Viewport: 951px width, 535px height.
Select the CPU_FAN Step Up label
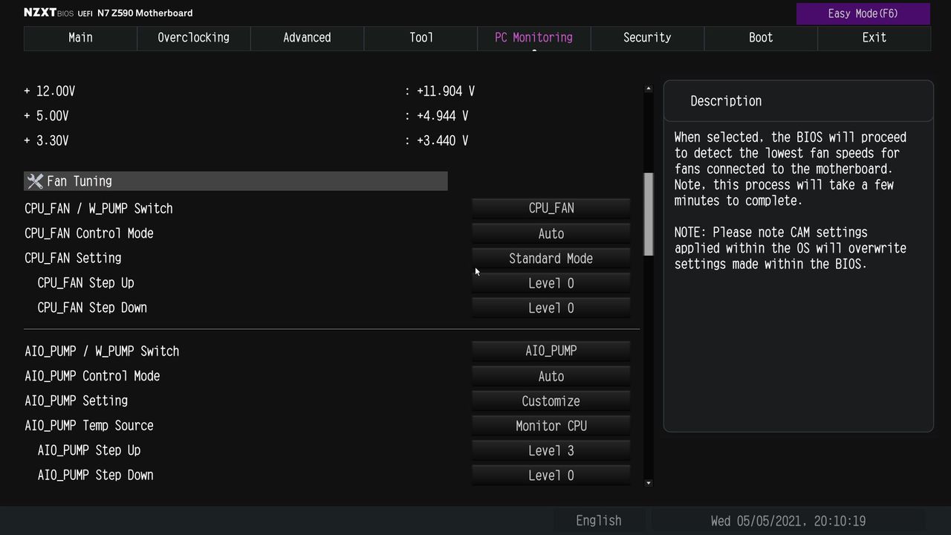pyautogui.click(x=86, y=283)
